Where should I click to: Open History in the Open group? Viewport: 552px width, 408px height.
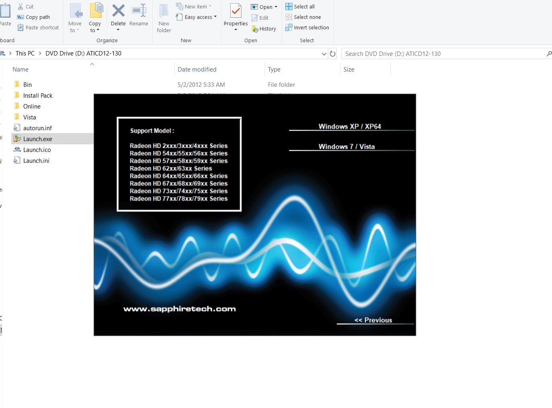[264, 29]
